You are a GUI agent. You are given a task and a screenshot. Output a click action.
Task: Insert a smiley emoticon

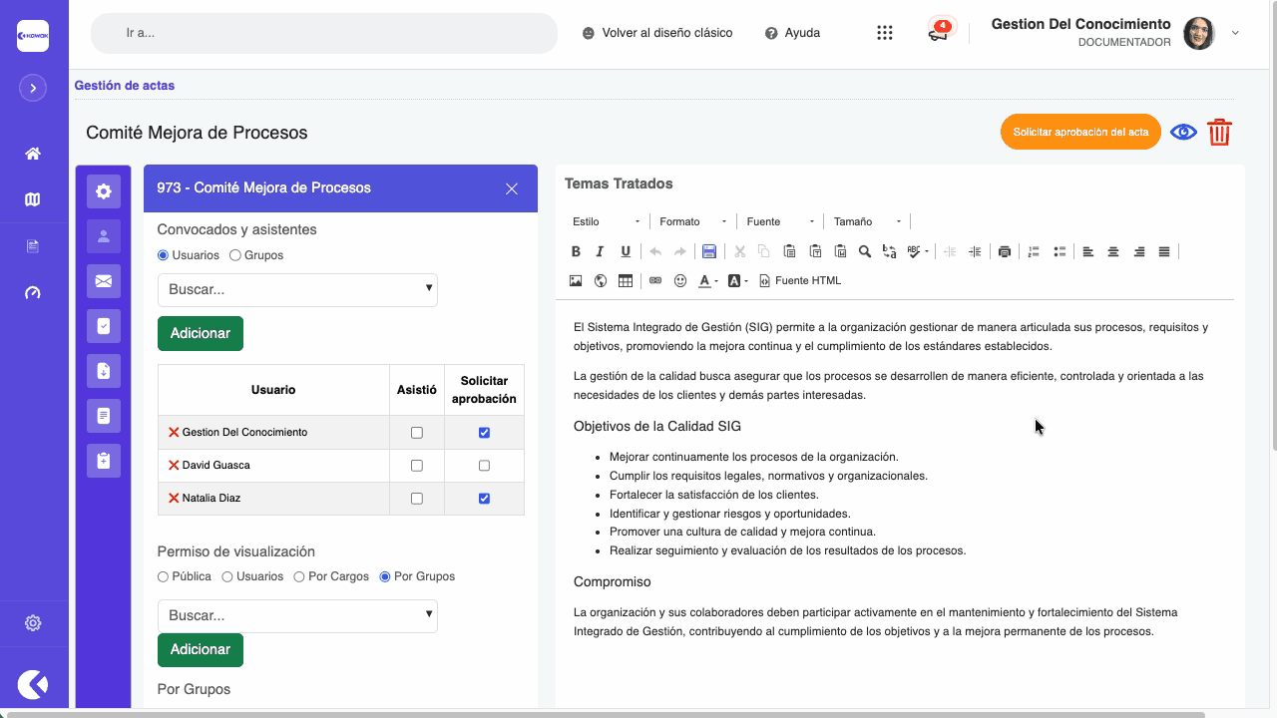click(x=680, y=281)
